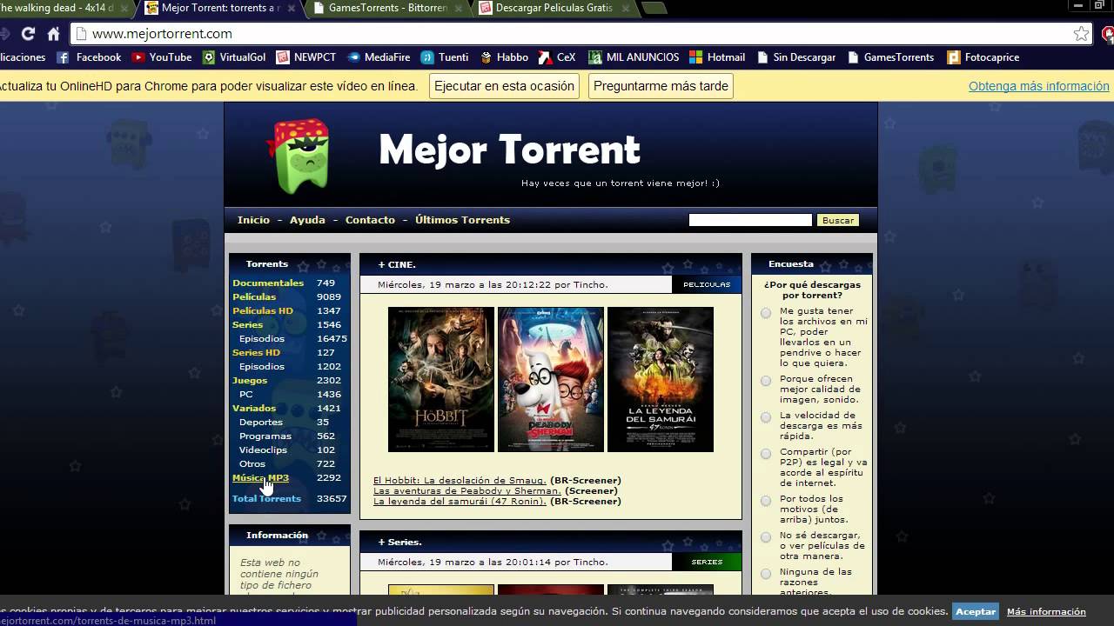Open Música MP3 torrent category
The image size is (1114, 626).
260,477
